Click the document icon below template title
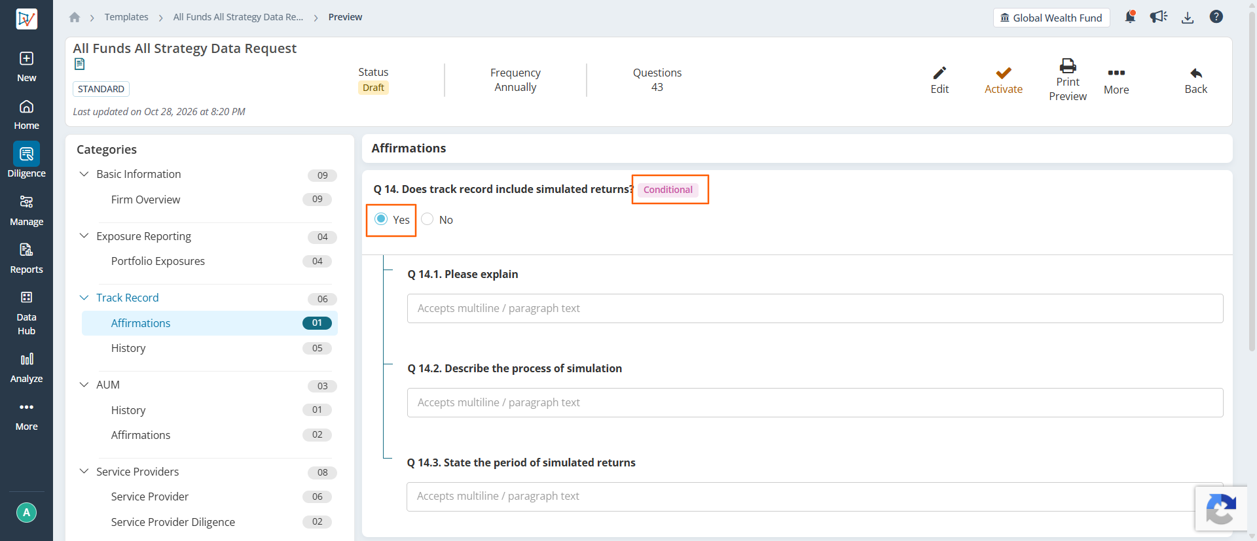Screen dimensions: 1257x541 click(79, 64)
